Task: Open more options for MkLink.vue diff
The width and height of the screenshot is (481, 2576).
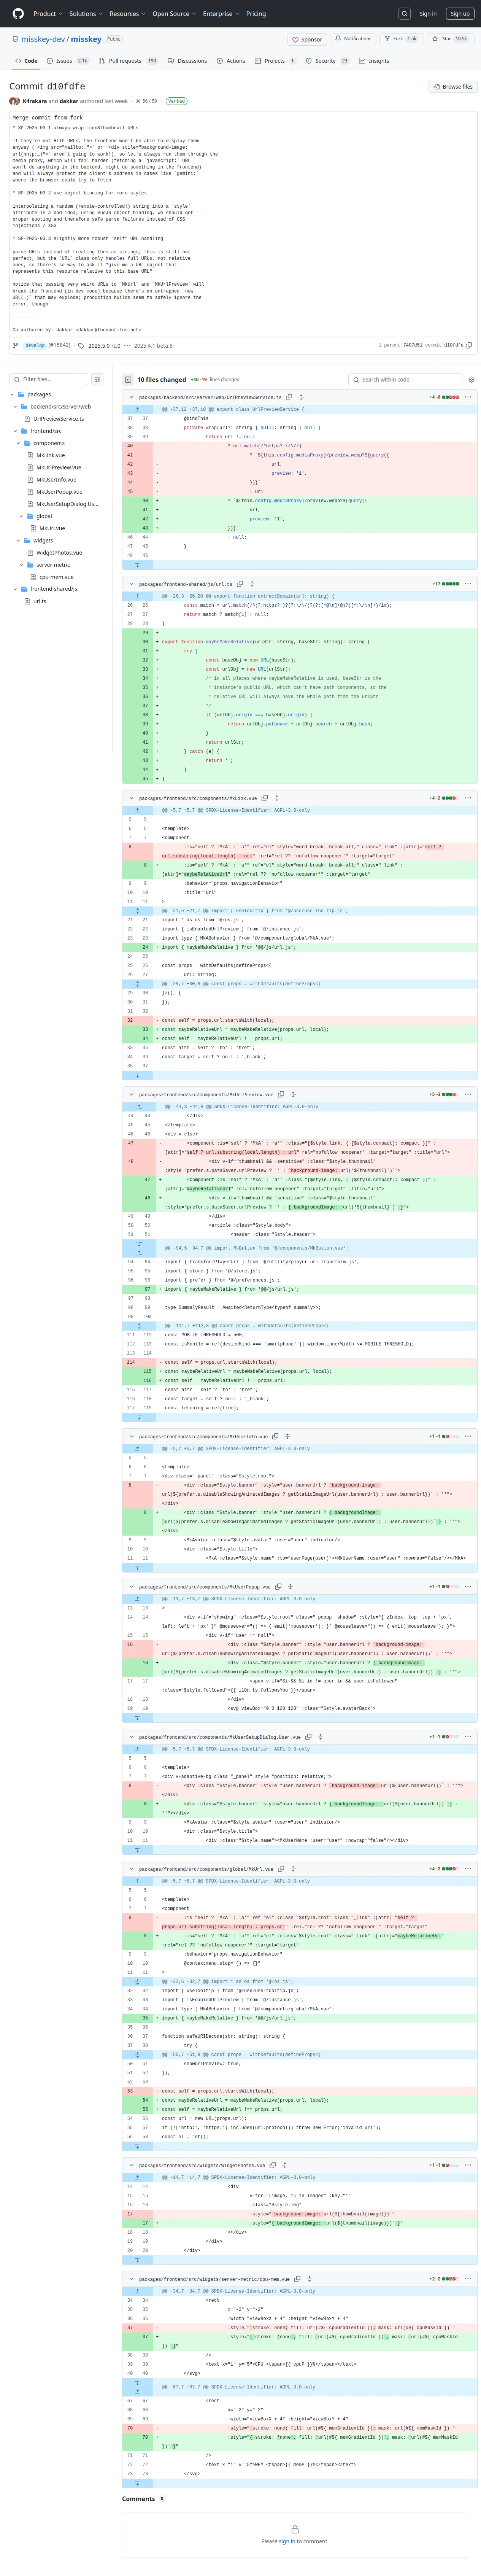Action: pos(468,798)
